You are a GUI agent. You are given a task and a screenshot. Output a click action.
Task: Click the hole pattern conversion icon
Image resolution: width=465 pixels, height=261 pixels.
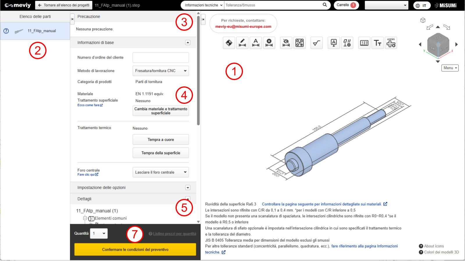[x=299, y=43]
